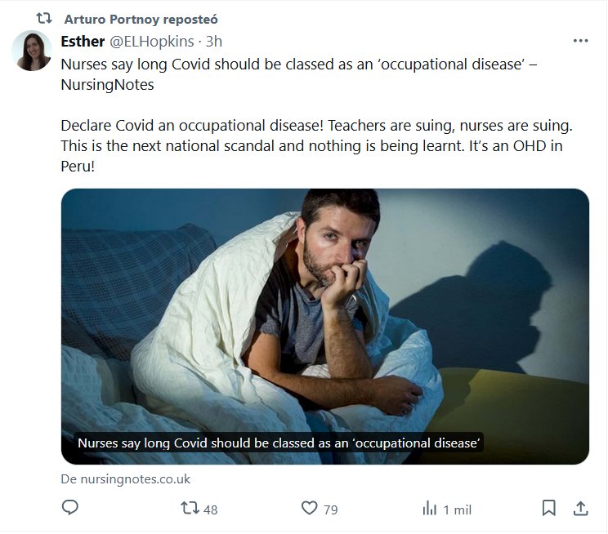Click the 1 mil views count

(457, 510)
